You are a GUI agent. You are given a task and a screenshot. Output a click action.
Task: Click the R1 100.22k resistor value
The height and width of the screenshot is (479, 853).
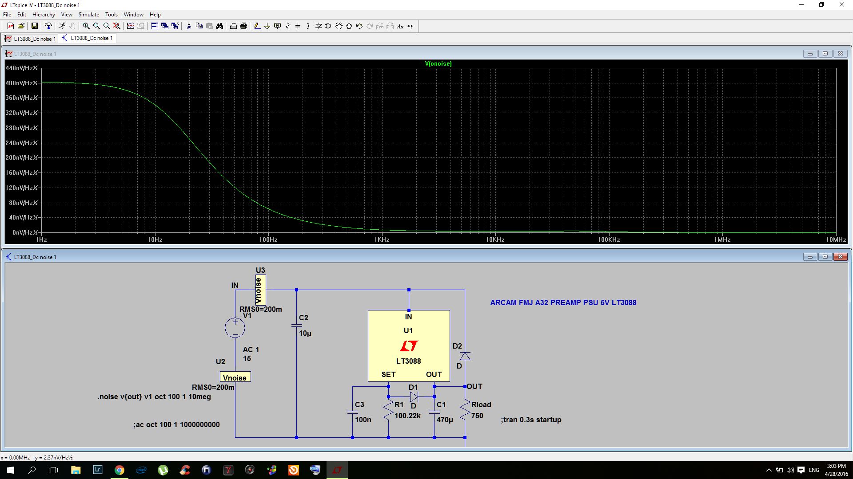pyautogui.click(x=407, y=416)
